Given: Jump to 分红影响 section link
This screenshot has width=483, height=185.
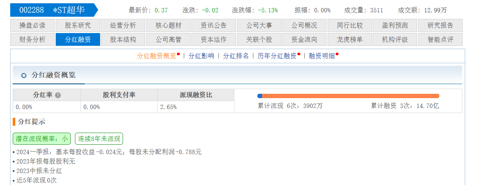Looking at the screenshot, I should pos(201,56).
